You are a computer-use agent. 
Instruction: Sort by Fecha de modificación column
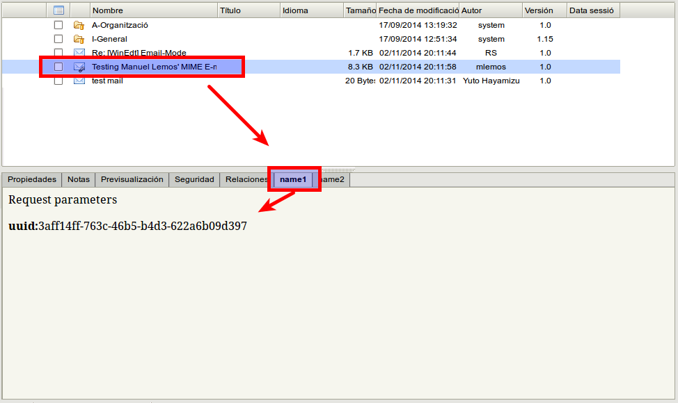418,10
